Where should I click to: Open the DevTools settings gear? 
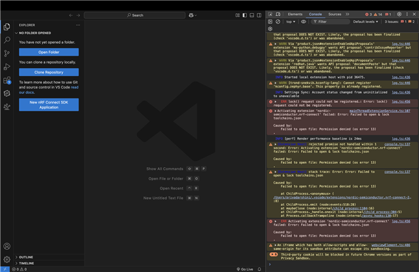pyautogui.click(x=399, y=14)
